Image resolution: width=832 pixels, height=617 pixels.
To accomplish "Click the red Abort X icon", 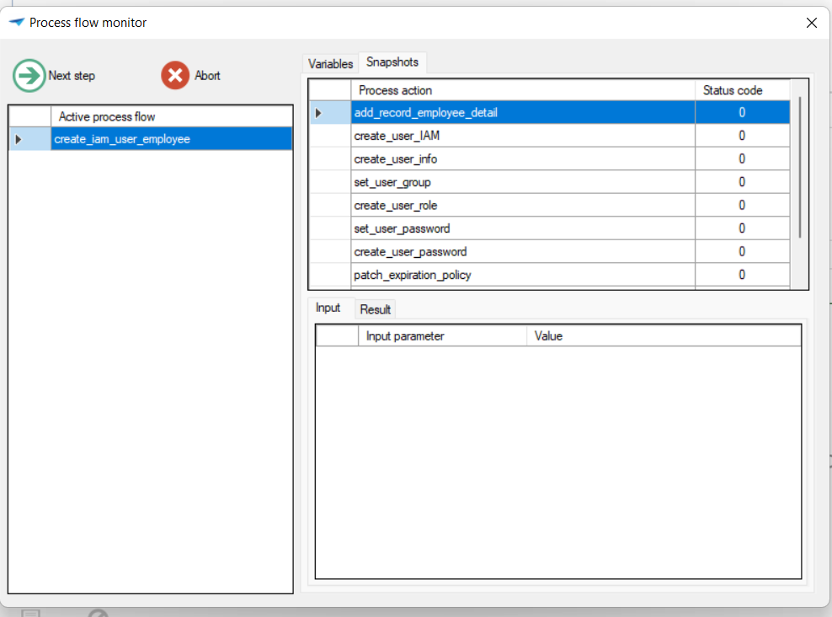I will (x=175, y=75).
